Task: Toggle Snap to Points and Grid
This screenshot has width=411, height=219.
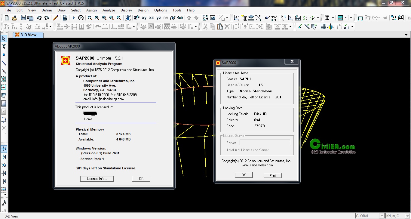Action: coord(4,149)
